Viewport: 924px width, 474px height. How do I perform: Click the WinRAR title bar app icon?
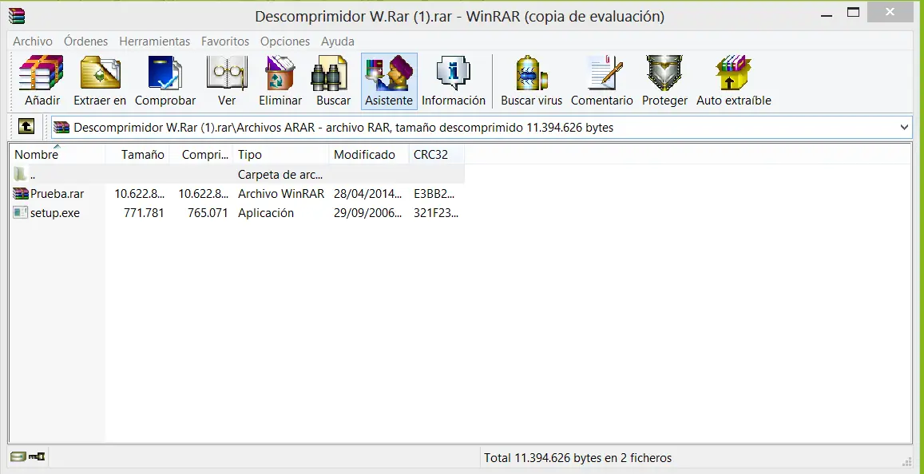[x=17, y=15]
